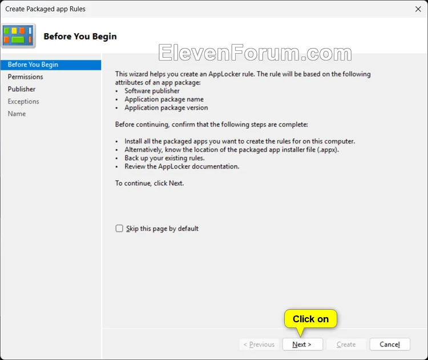Click the AppLocker wizard icon in header
Viewport: 428px width, 360px height.
18,36
